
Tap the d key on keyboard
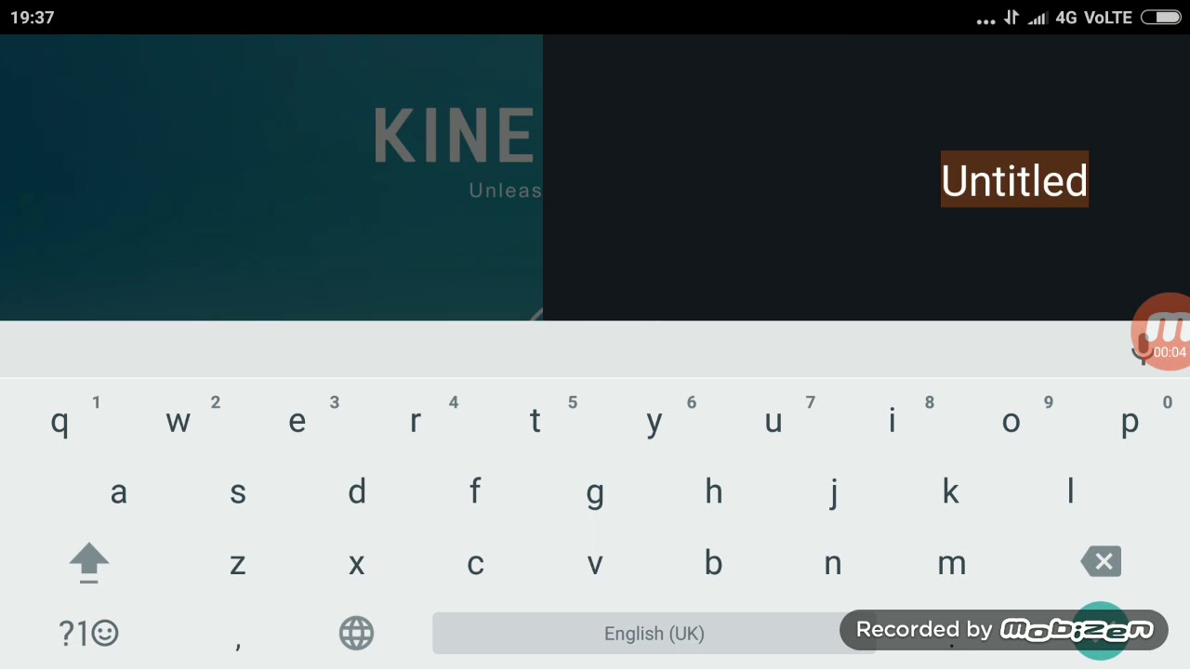(357, 492)
